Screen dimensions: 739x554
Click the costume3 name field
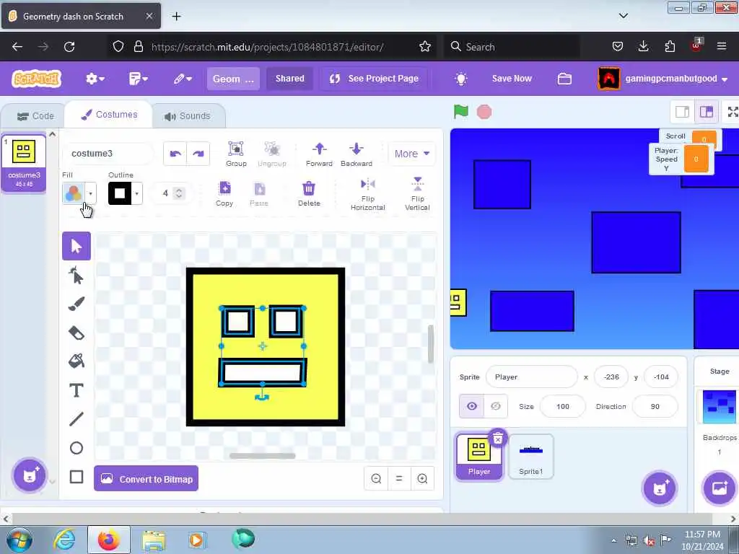(108, 154)
